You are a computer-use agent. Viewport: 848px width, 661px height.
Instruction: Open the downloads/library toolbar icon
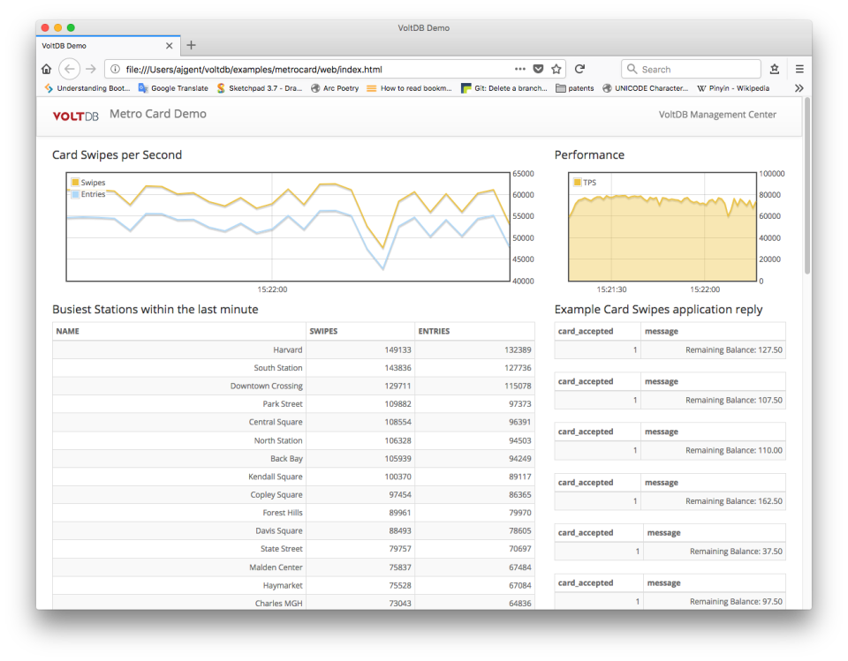[775, 69]
